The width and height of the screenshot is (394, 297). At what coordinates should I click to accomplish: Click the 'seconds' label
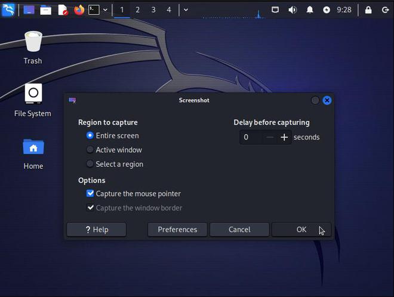coord(307,137)
